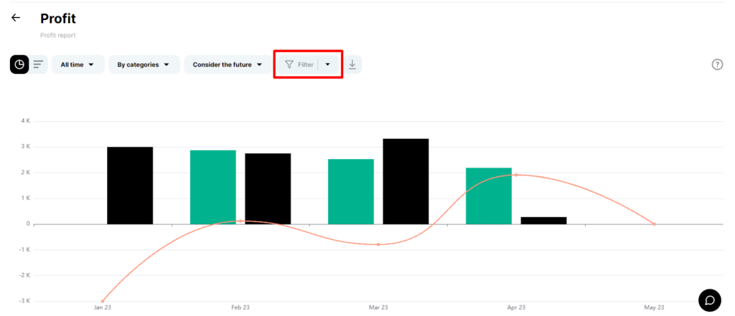The width and height of the screenshot is (735, 316).
Task: Click the -3 K axis label
Action: [25, 301]
